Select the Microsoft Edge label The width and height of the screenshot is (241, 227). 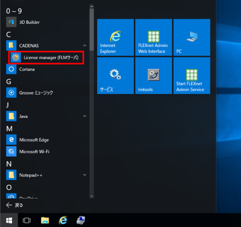[x=34, y=140]
